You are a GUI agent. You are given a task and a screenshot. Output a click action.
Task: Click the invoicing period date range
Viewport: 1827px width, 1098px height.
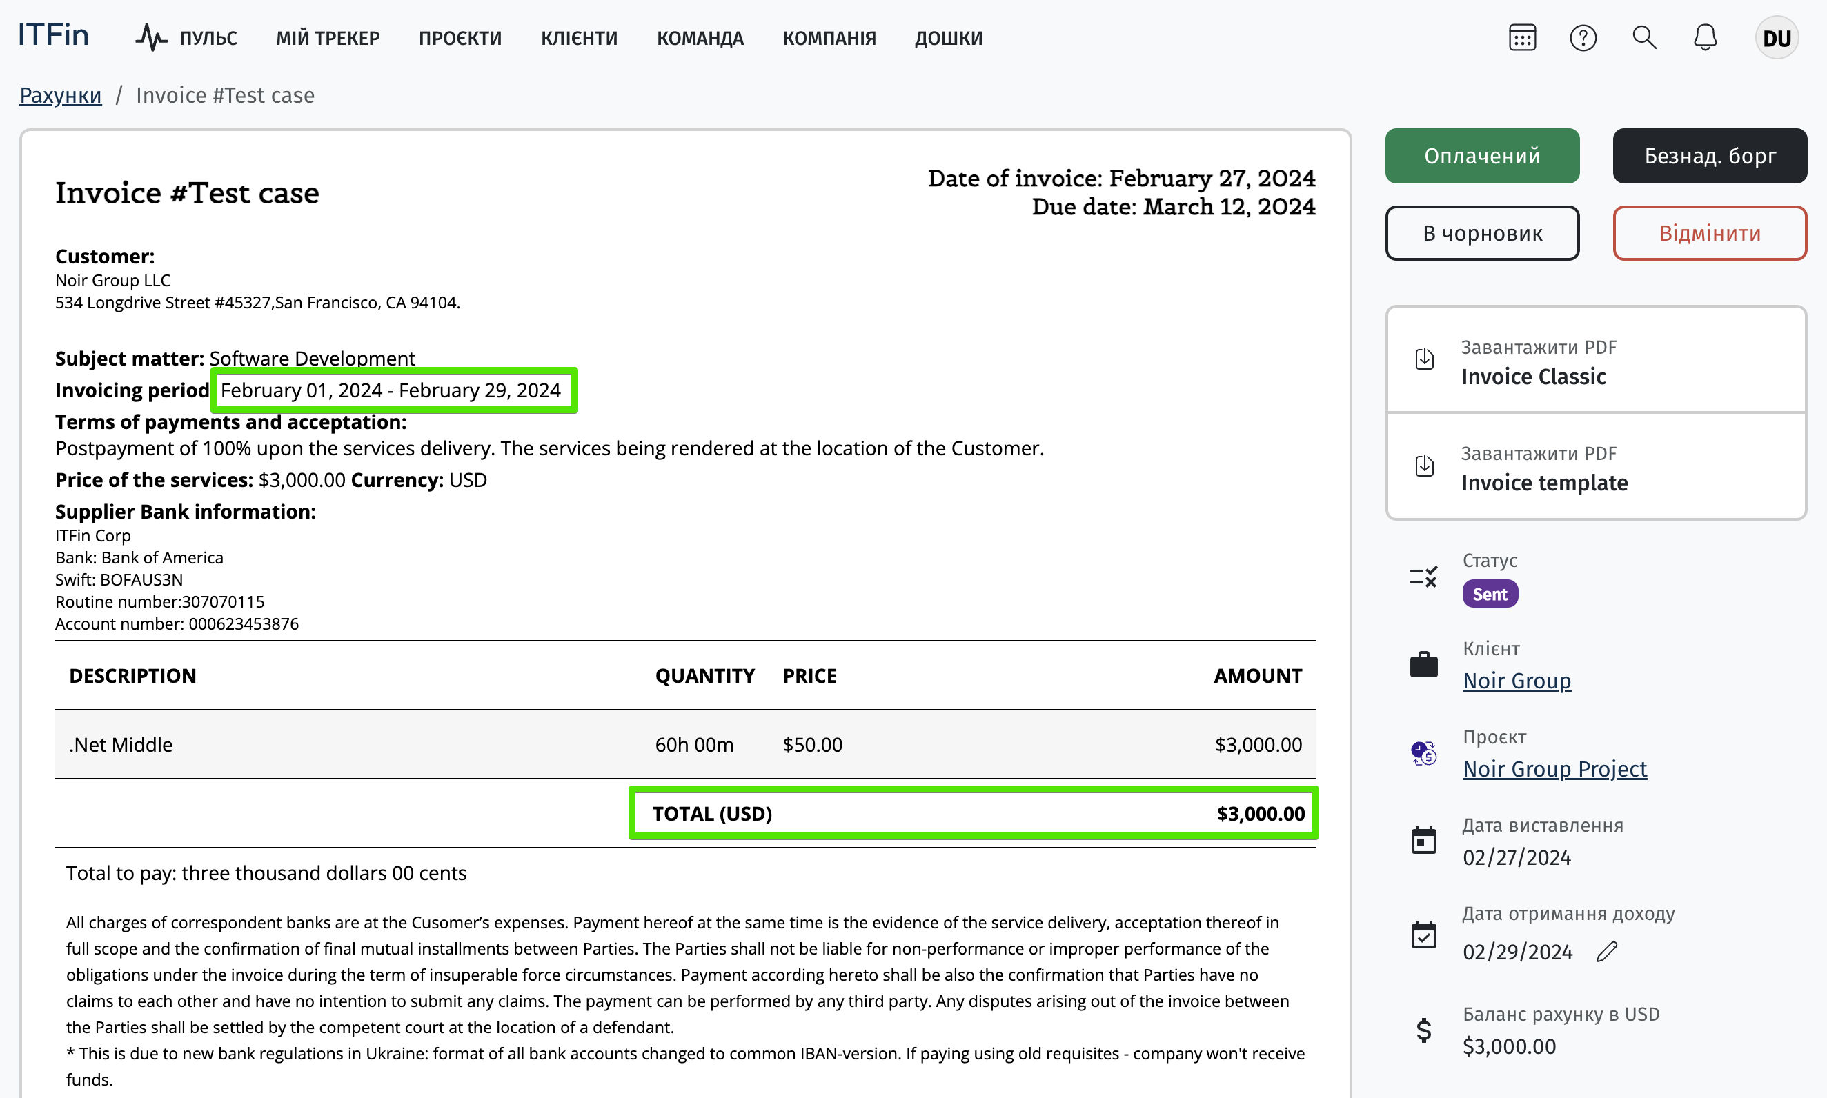point(390,390)
